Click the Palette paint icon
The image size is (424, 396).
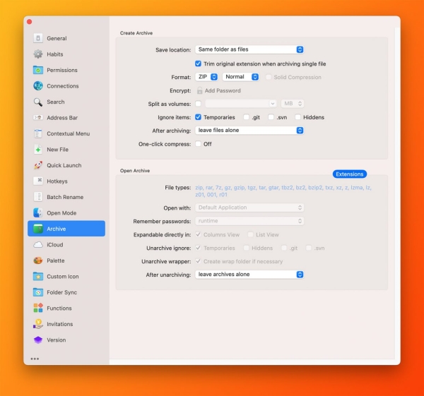tap(38, 260)
